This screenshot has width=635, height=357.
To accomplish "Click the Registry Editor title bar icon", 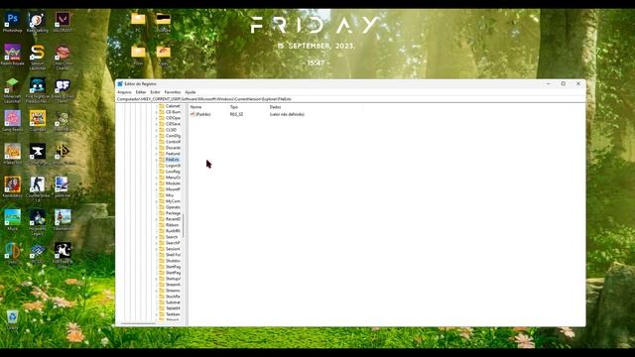I will (x=120, y=83).
